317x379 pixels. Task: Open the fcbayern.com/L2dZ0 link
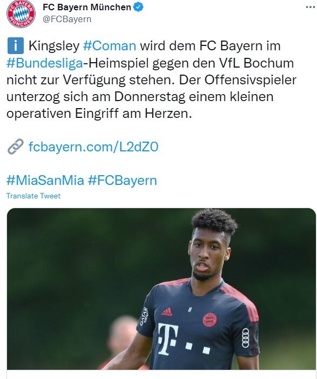click(x=93, y=147)
